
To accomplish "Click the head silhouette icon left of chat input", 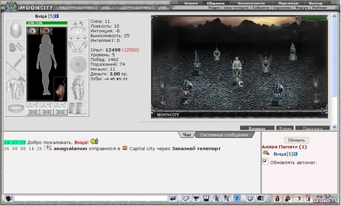I will coord(9,198).
